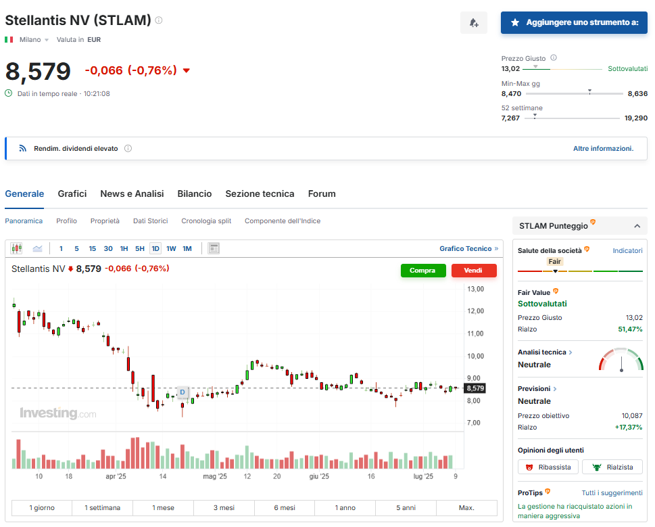Viewport: 655px width, 527px height.
Task: Select the 30-minute chart interval
Action: [x=108, y=248]
